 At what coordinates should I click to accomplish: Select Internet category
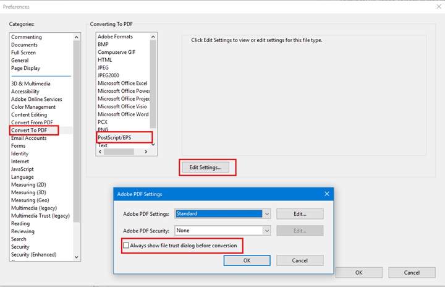(20, 161)
